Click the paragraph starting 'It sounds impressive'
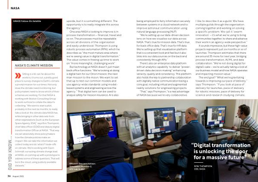 (221, 60)
